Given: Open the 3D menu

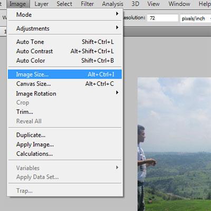Looking at the screenshot, I should pos(136,4).
